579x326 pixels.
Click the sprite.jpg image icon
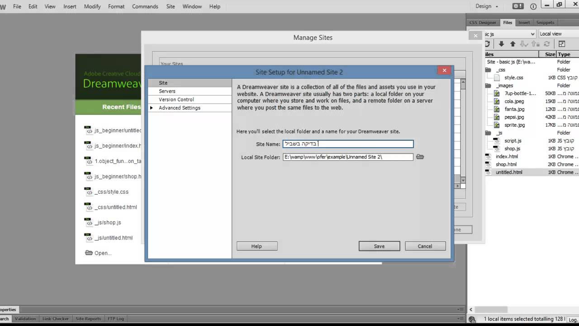496,125
